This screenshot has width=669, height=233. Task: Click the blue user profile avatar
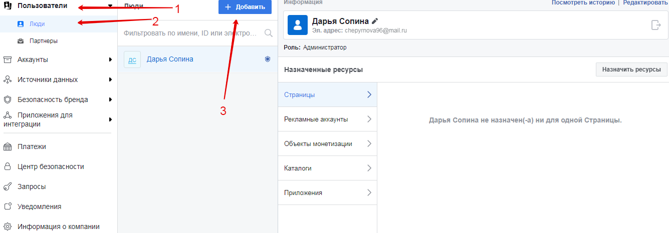click(297, 25)
